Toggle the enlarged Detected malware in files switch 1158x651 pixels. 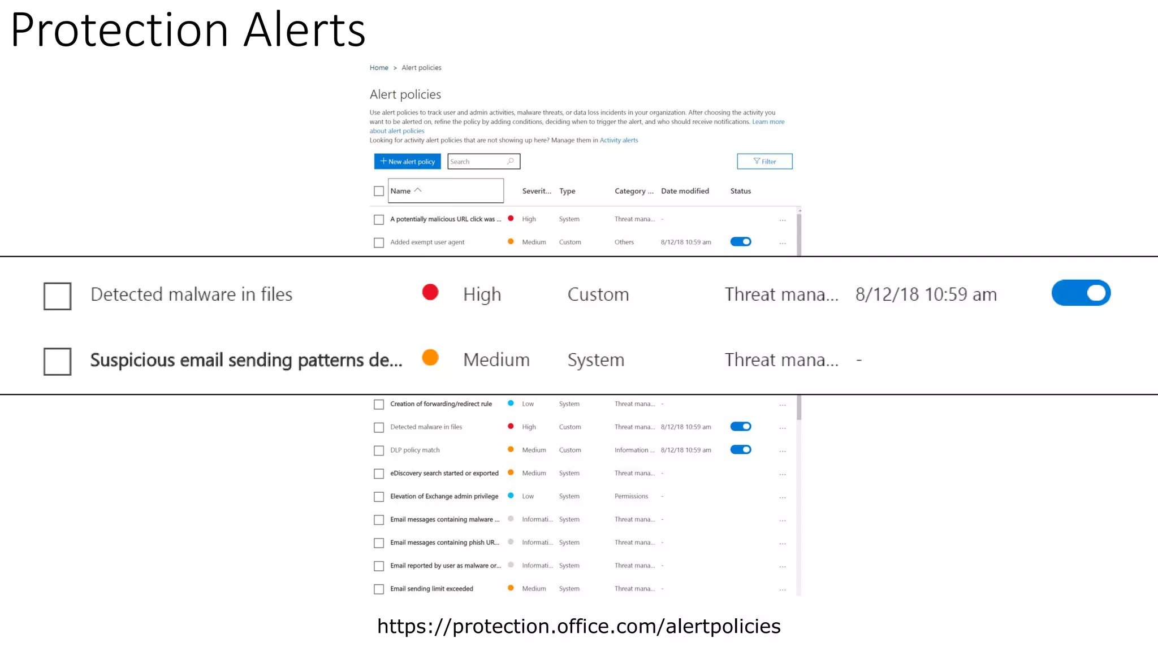(1081, 293)
